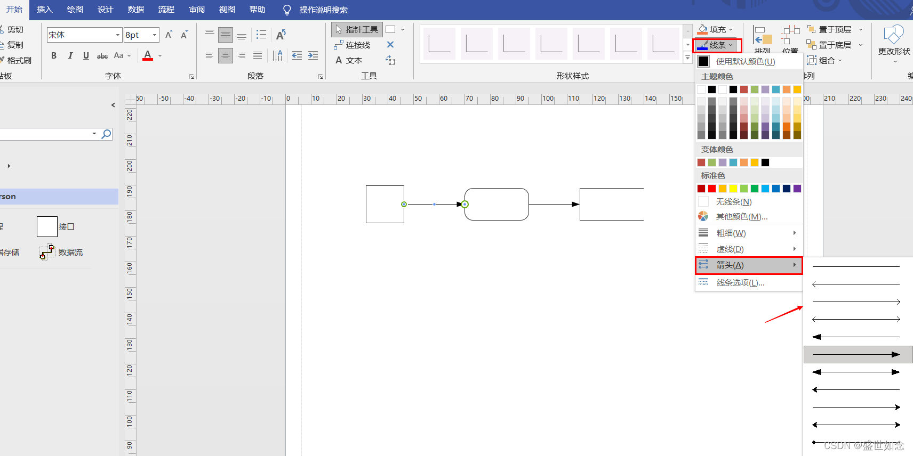913x456 pixels.
Task: Toggle center horizontal alignment
Action: (226, 55)
